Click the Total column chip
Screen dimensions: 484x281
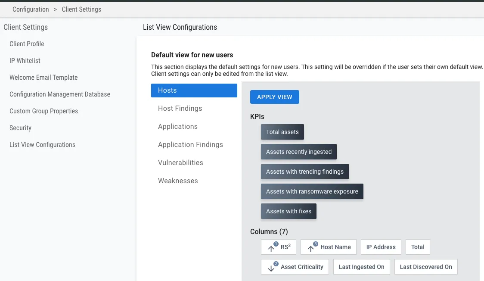point(418,247)
